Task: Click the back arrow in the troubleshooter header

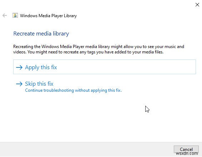Action: (x=5, y=15)
